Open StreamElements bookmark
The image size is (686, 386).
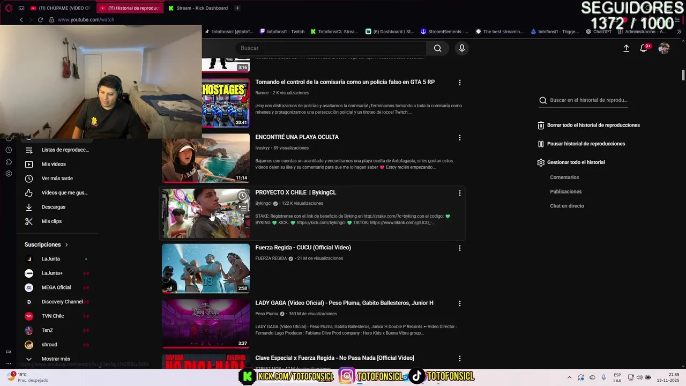444,32
